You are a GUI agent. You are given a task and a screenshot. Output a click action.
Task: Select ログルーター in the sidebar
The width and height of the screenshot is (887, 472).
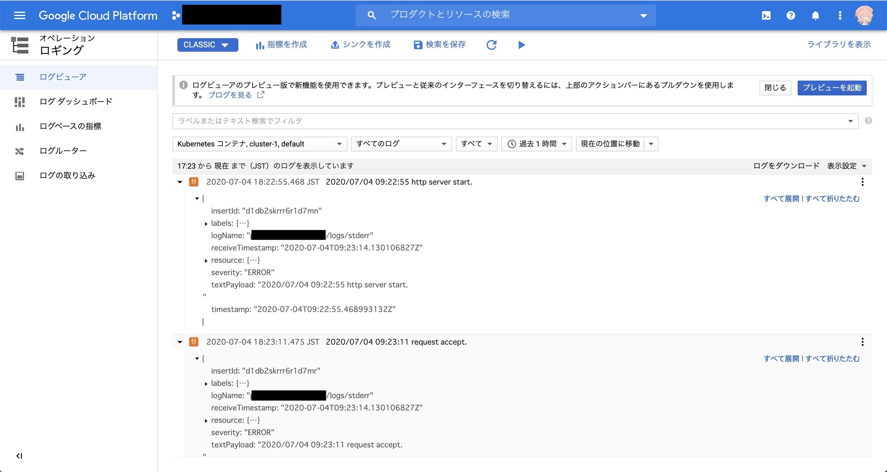(x=79, y=151)
